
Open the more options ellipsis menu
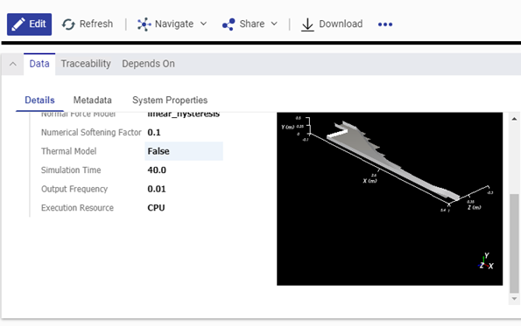[x=385, y=24]
